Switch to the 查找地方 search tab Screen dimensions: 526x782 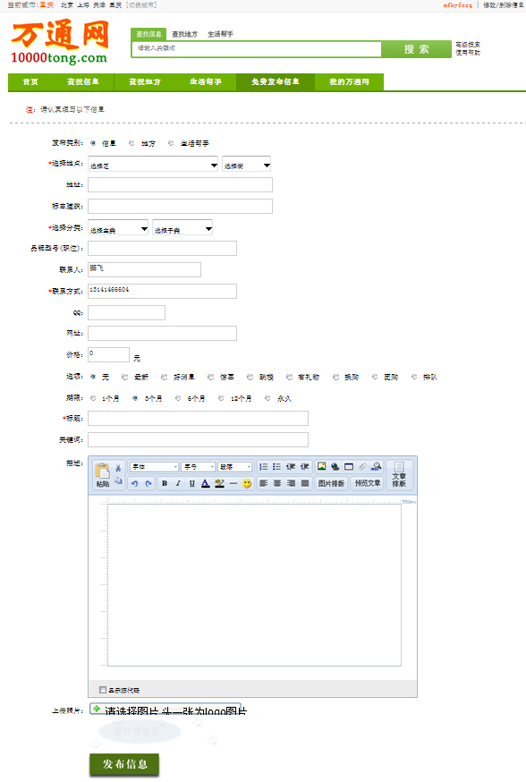point(184,34)
